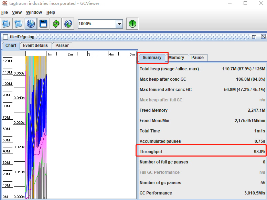Click Total heap value 110.7M (87.9%) / 126M
Image resolution: width=267 pixels, height=200 pixels.
(244, 69)
